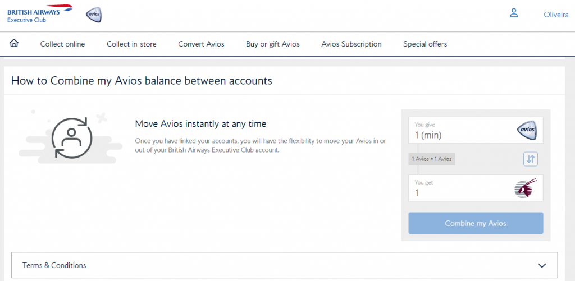
Task: Click the Avios badge in header
Action: click(x=94, y=15)
